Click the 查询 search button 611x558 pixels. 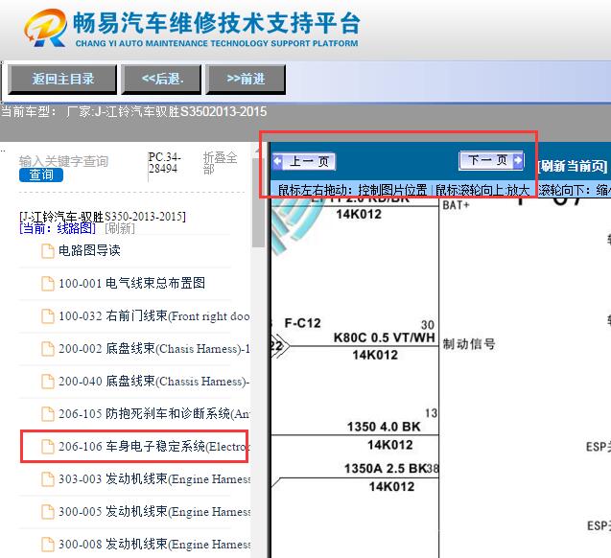coord(41,174)
